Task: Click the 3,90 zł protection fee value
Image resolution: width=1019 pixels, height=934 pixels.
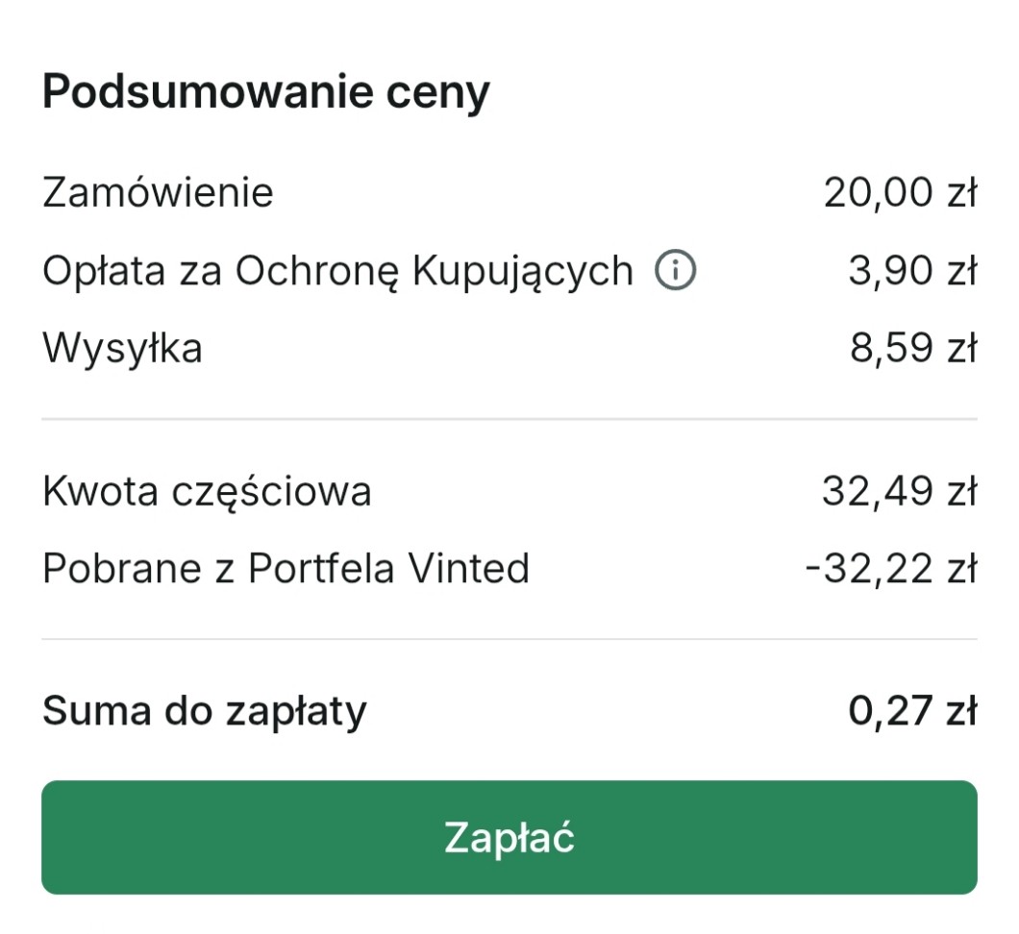Action: point(912,272)
